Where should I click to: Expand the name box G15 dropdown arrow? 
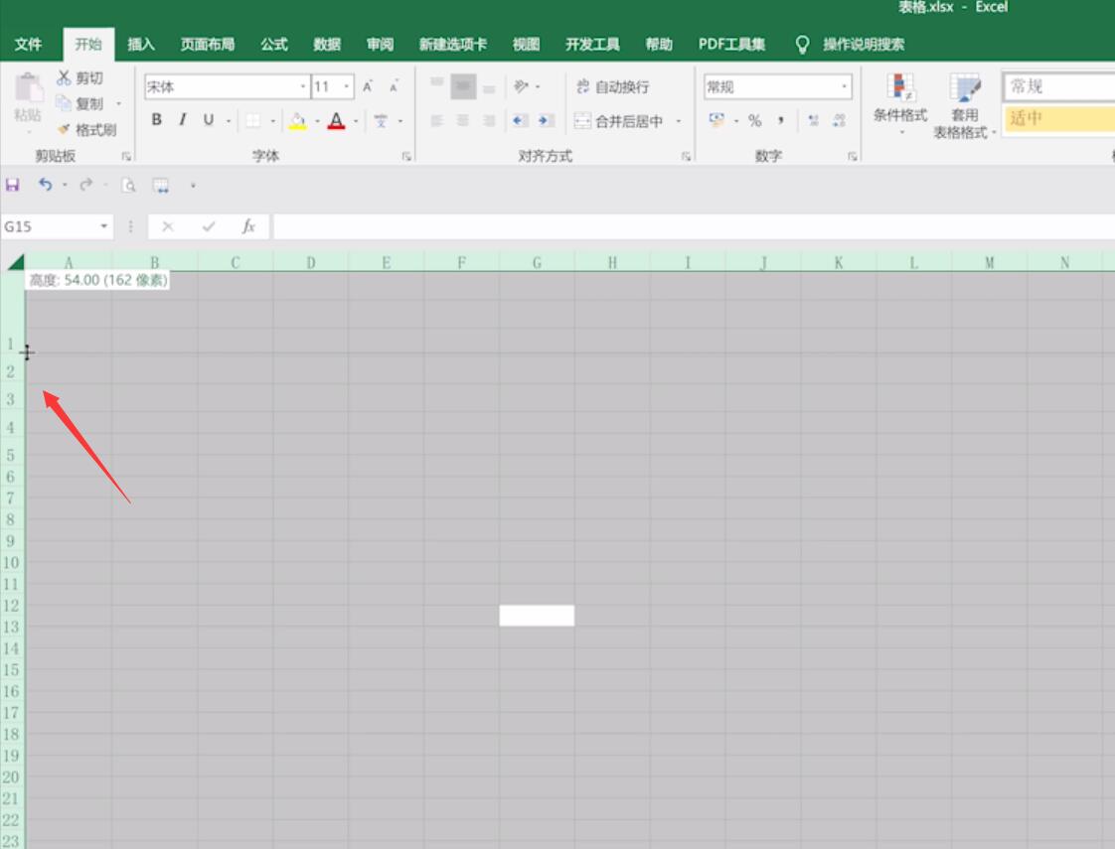[x=103, y=226]
